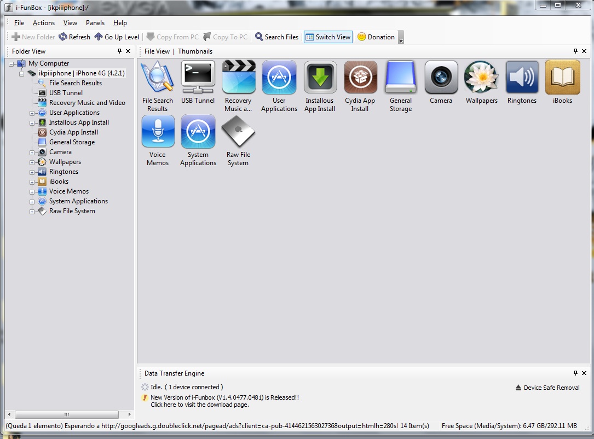Switch to the File View tab

(x=157, y=51)
